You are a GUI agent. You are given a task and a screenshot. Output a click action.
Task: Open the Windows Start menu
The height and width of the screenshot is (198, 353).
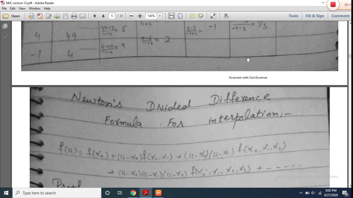coord(6,193)
